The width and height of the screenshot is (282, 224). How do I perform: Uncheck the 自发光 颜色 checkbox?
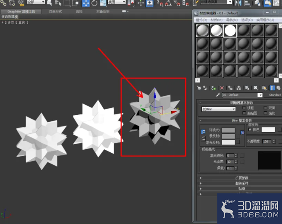click(x=250, y=129)
